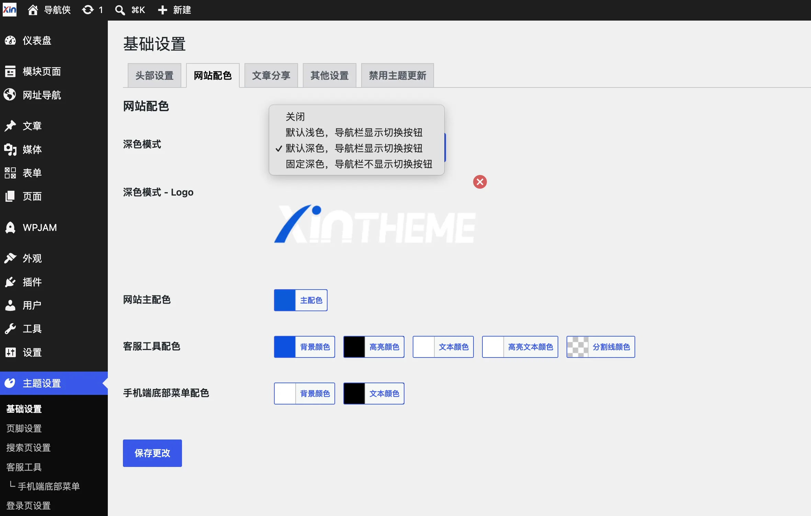Click the 页面 pages icon

[10, 196]
